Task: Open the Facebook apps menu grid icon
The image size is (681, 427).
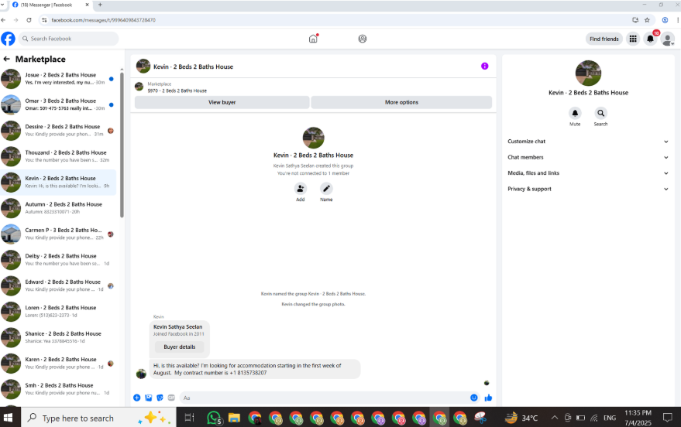Action: tap(633, 39)
